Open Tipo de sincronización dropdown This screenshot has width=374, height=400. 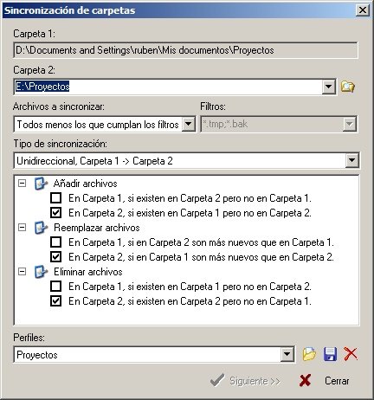(351, 160)
